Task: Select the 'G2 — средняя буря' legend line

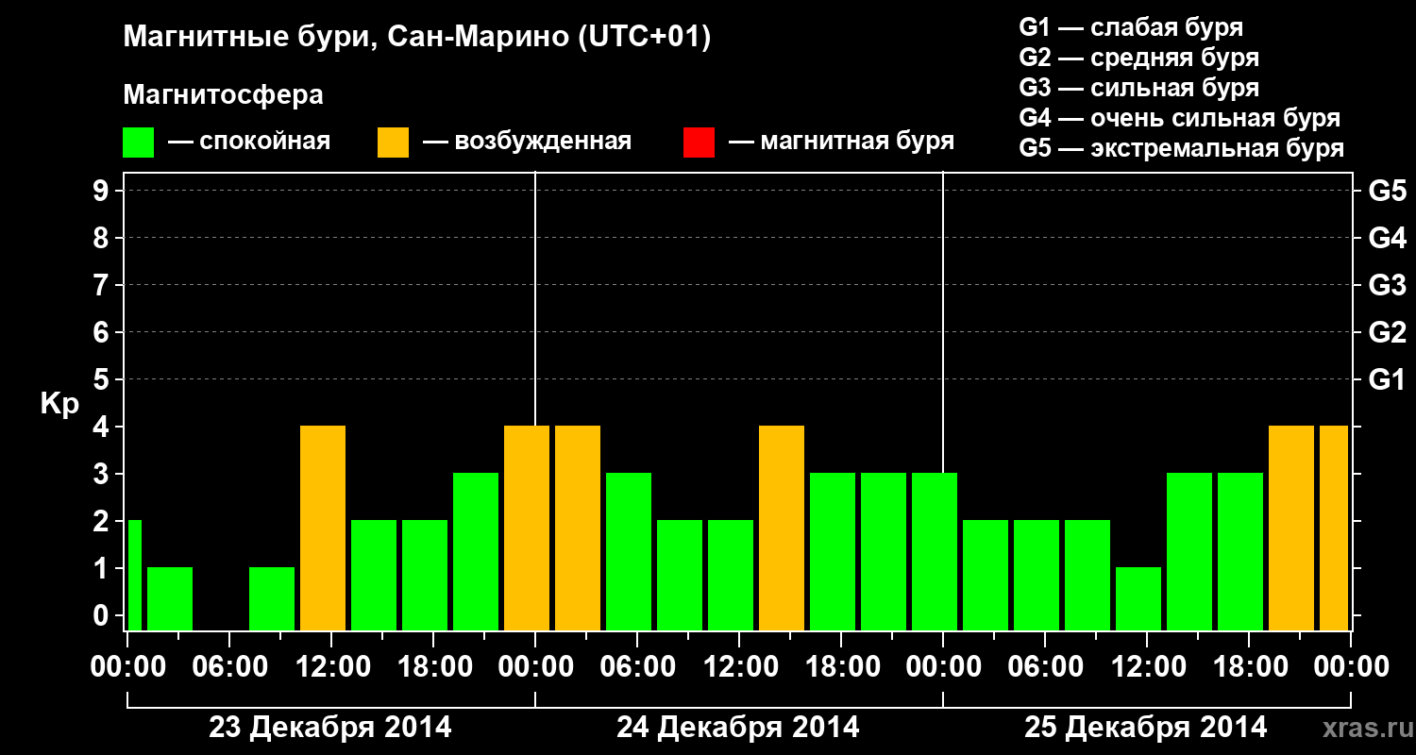Action: (1138, 58)
